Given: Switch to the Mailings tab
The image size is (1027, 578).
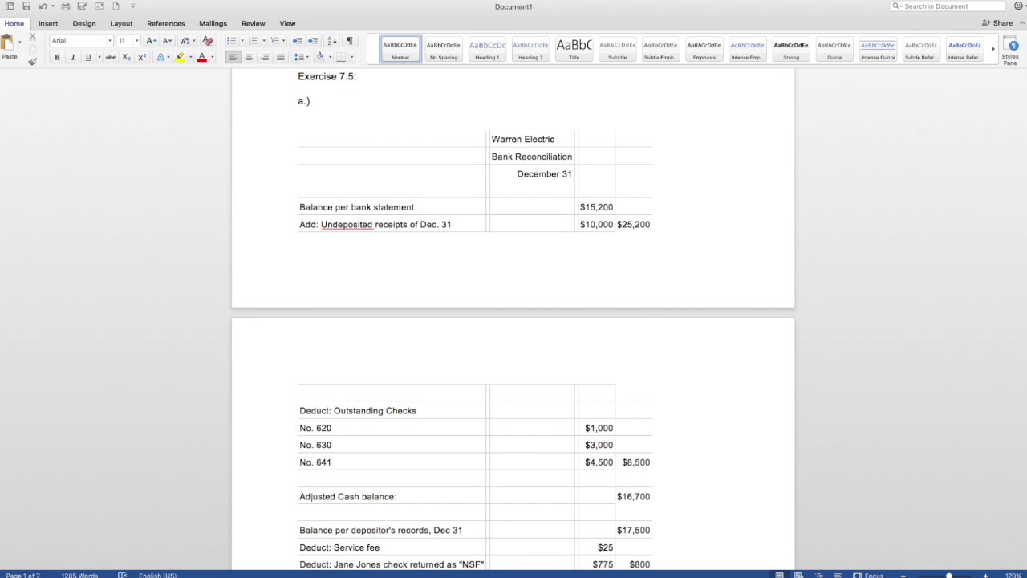Looking at the screenshot, I should click(213, 24).
